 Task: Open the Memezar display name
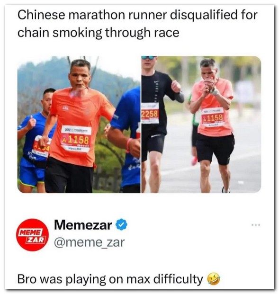pyautogui.click(x=83, y=225)
